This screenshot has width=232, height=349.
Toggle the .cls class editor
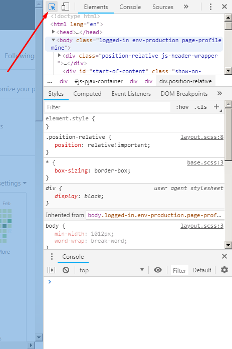pos(200,107)
